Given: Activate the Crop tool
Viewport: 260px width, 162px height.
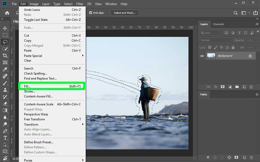Looking at the screenshot, I should click(5, 55).
